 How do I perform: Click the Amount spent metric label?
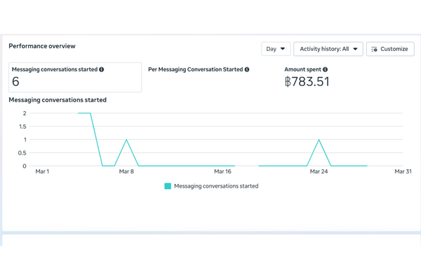[302, 70]
